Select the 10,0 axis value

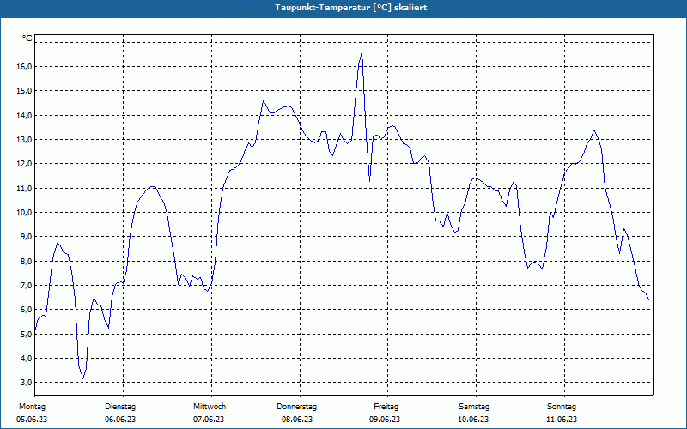25,212
